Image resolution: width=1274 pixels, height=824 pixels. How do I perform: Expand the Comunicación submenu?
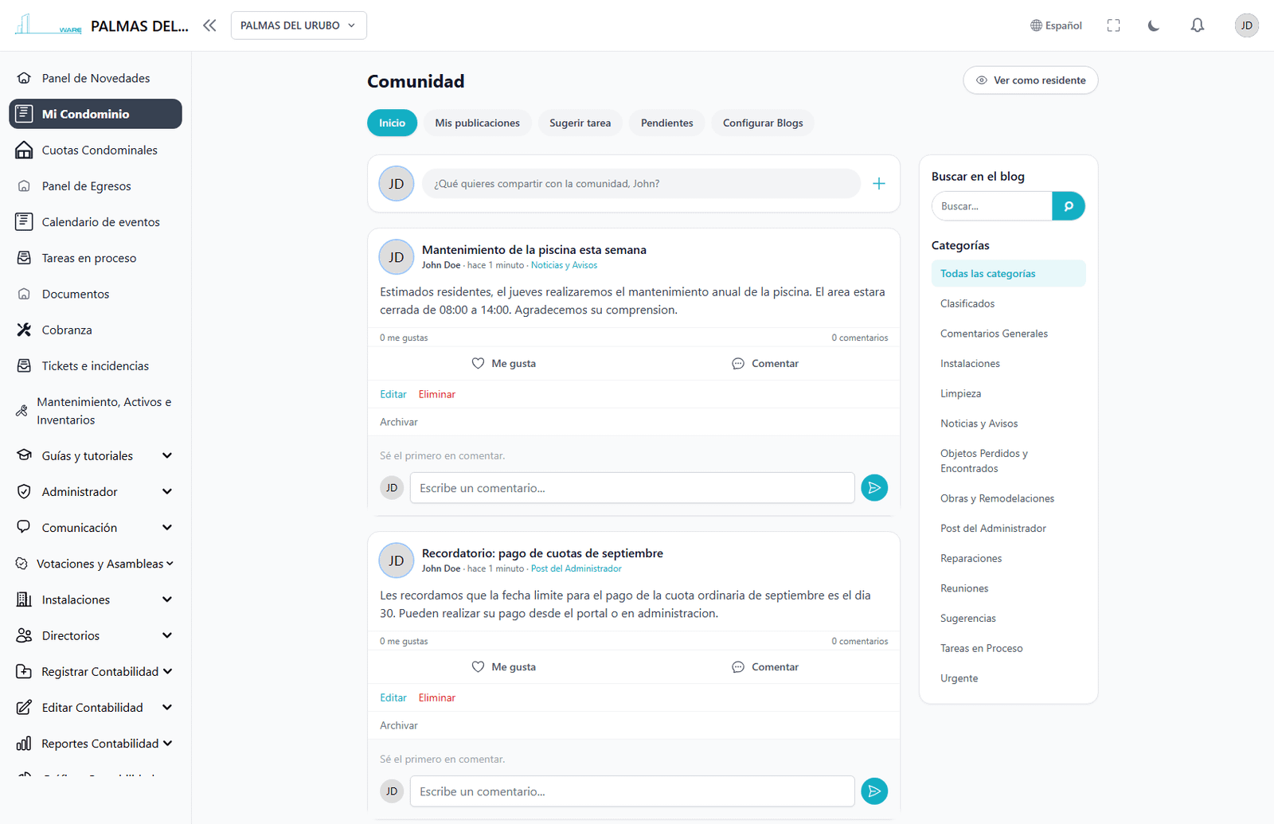pos(96,528)
